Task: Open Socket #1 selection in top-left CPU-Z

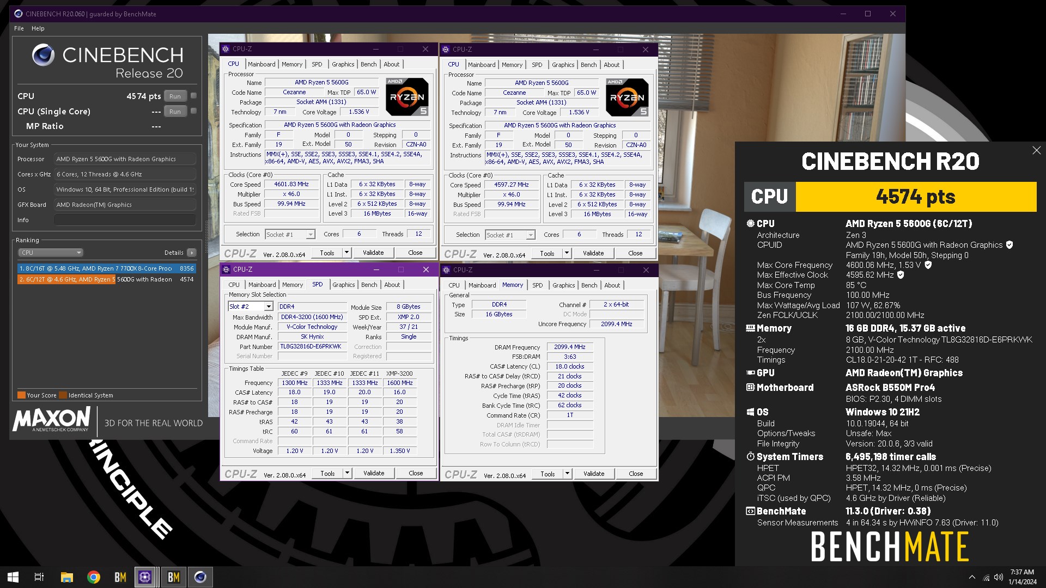Action: click(290, 235)
